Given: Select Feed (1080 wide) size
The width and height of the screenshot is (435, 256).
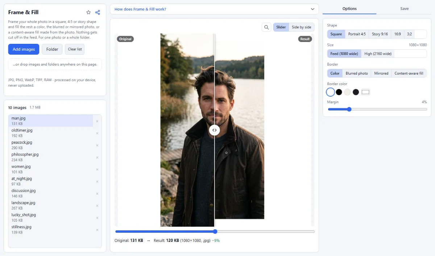Looking at the screenshot, I should tap(344, 54).
